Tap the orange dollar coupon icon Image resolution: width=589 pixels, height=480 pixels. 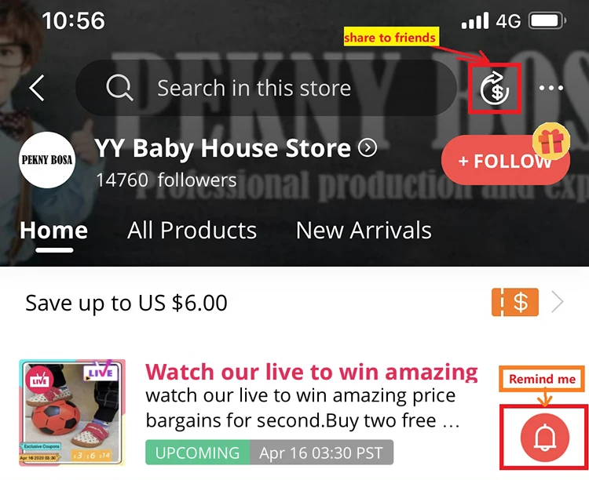(515, 302)
